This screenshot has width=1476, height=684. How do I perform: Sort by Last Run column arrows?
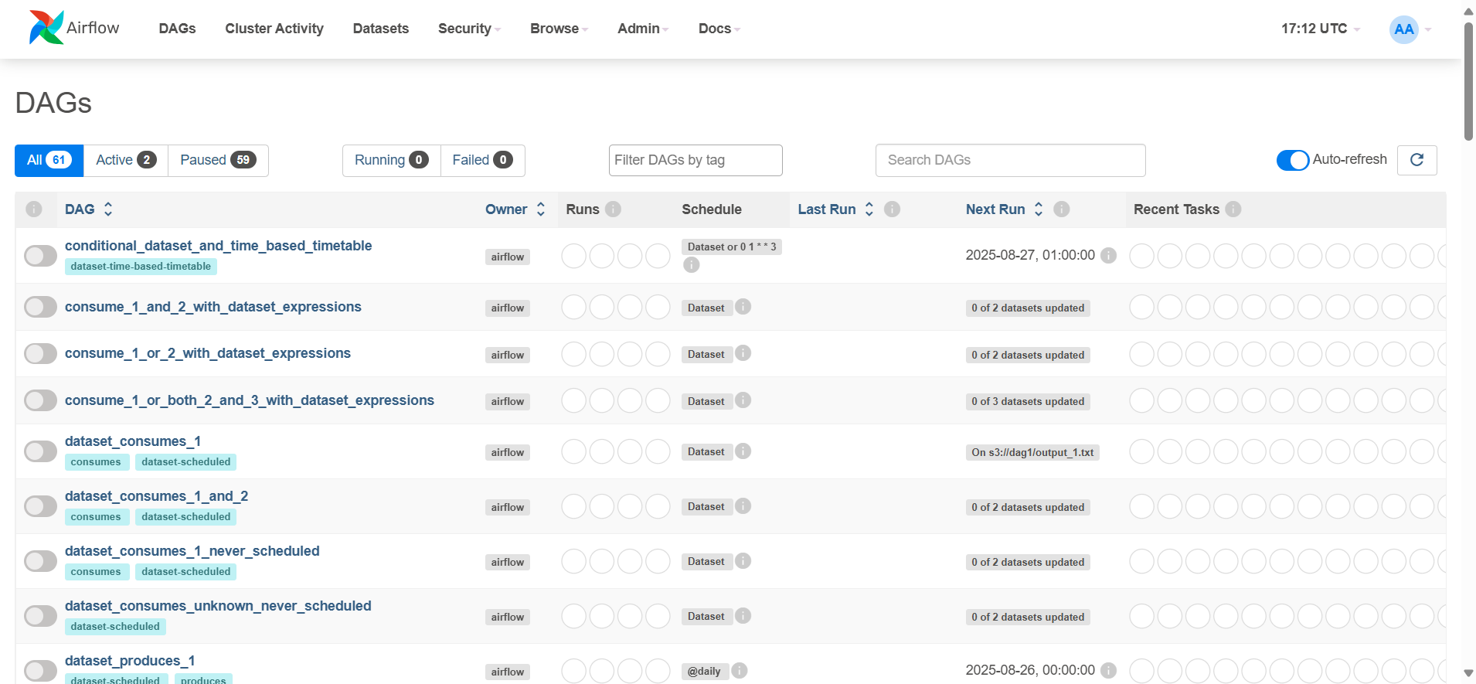click(x=869, y=209)
